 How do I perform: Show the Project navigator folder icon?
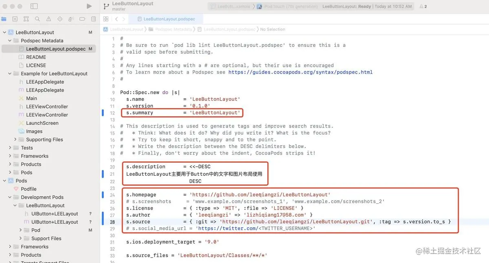coord(4,19)
